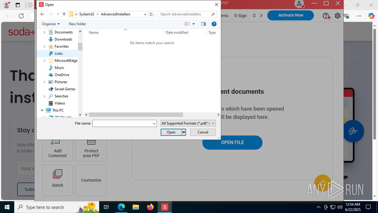The height and width of the screenshot is (213, 378).
Task: Select Links folder in tree
Action: [x=58, y=54]
